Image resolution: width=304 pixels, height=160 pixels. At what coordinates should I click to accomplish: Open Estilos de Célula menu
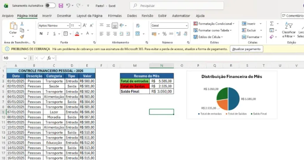point(208,37)
